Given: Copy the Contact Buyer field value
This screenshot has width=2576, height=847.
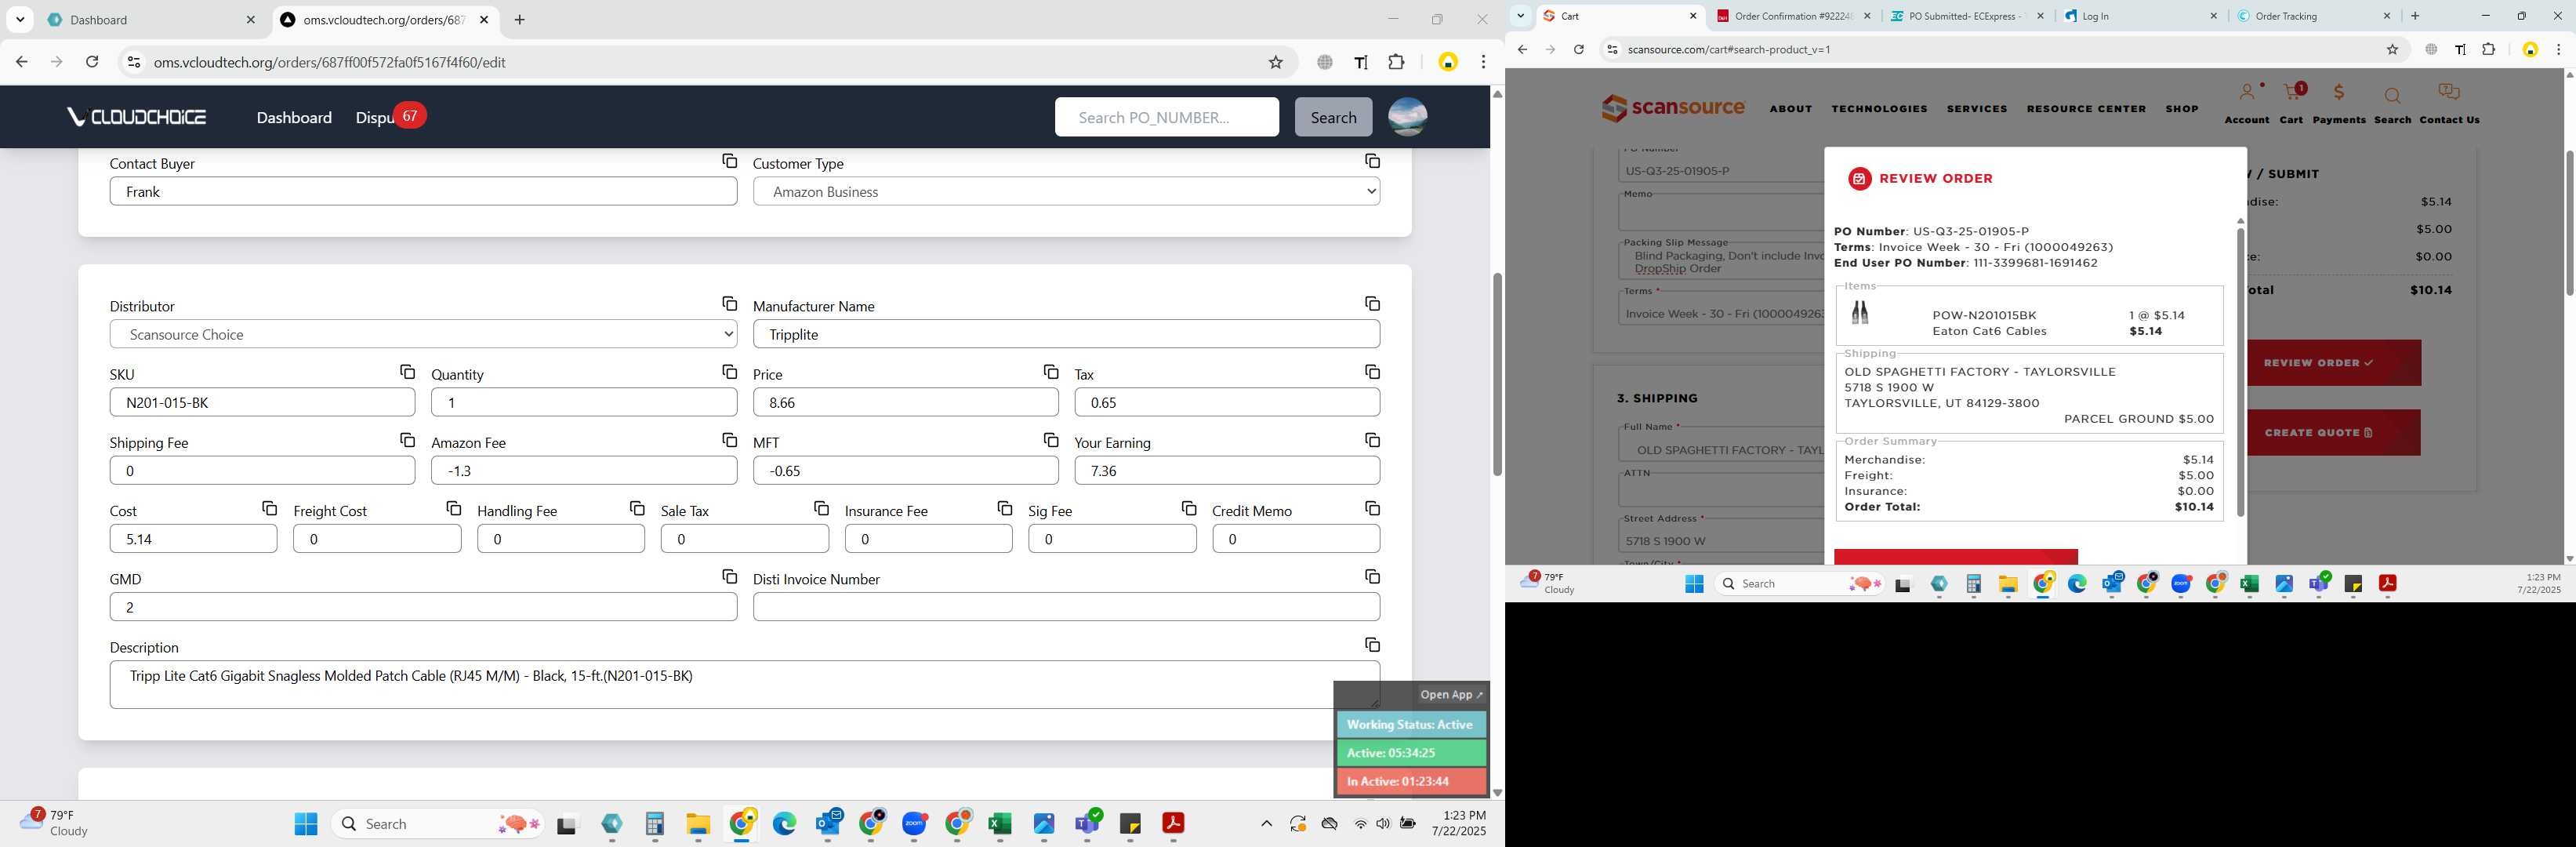Looking at the screenshot, I should point(729,161).
